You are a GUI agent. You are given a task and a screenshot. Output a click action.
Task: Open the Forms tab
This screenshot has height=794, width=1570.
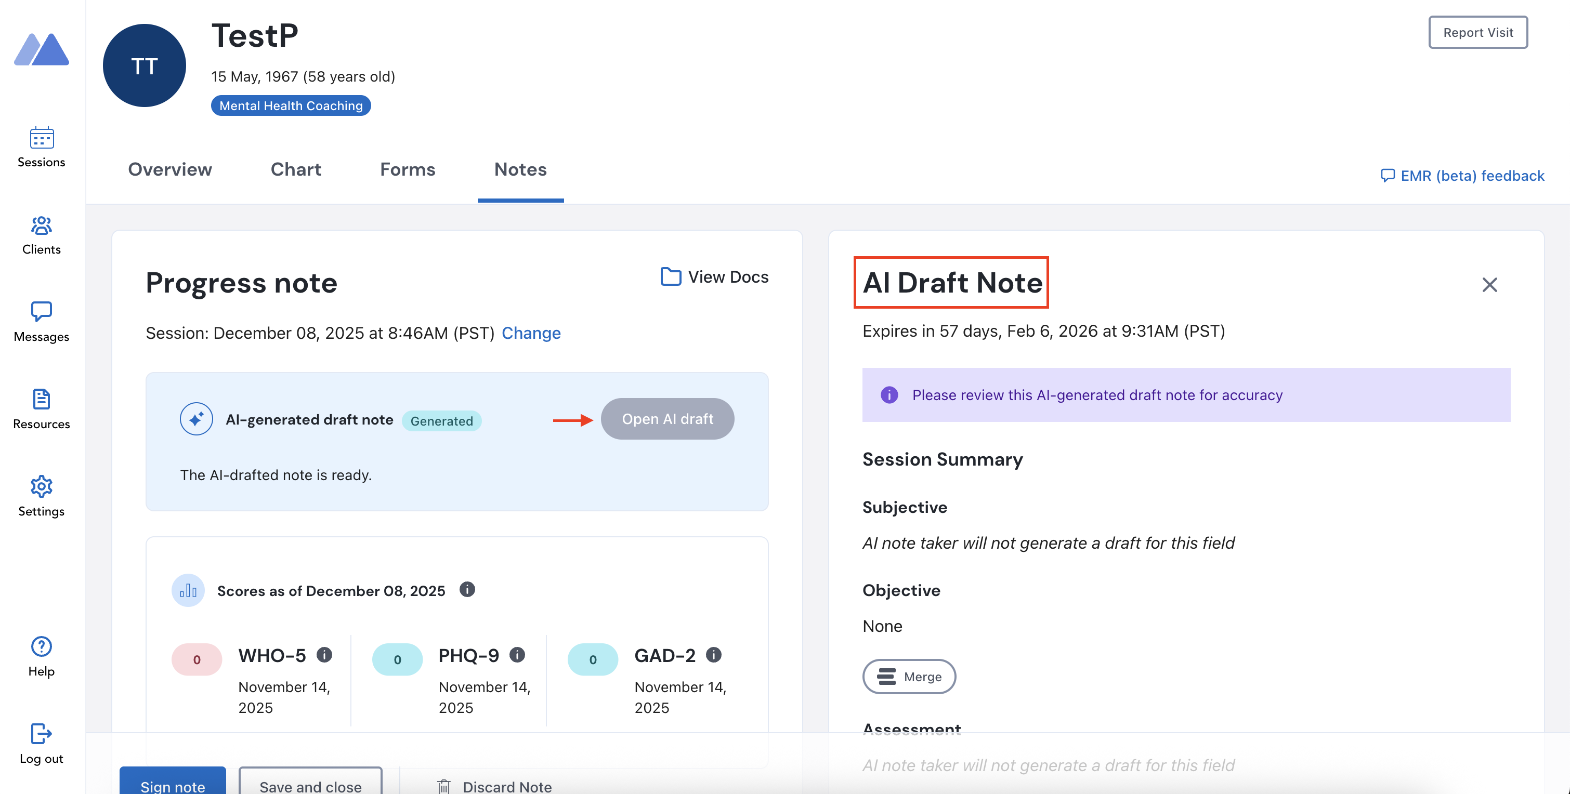click(x=408, y=169)
